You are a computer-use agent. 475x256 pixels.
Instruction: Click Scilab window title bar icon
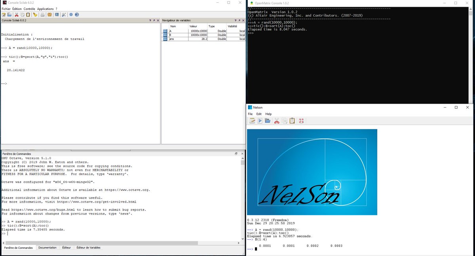click(x=4, y=3)
